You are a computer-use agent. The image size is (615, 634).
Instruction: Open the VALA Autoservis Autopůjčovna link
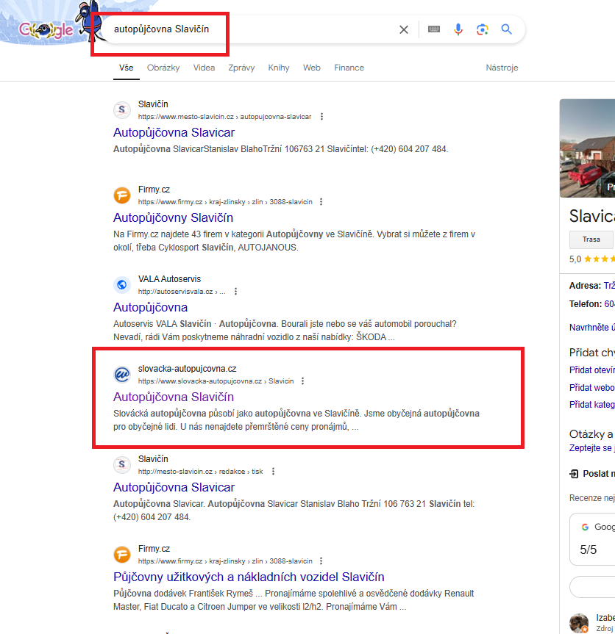click(151, 308)
